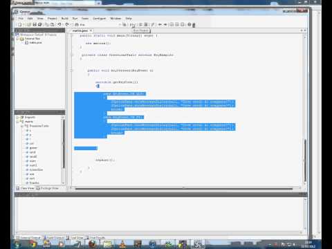Open the View menu
The image size is (332, 249).
tap(40, 19)
